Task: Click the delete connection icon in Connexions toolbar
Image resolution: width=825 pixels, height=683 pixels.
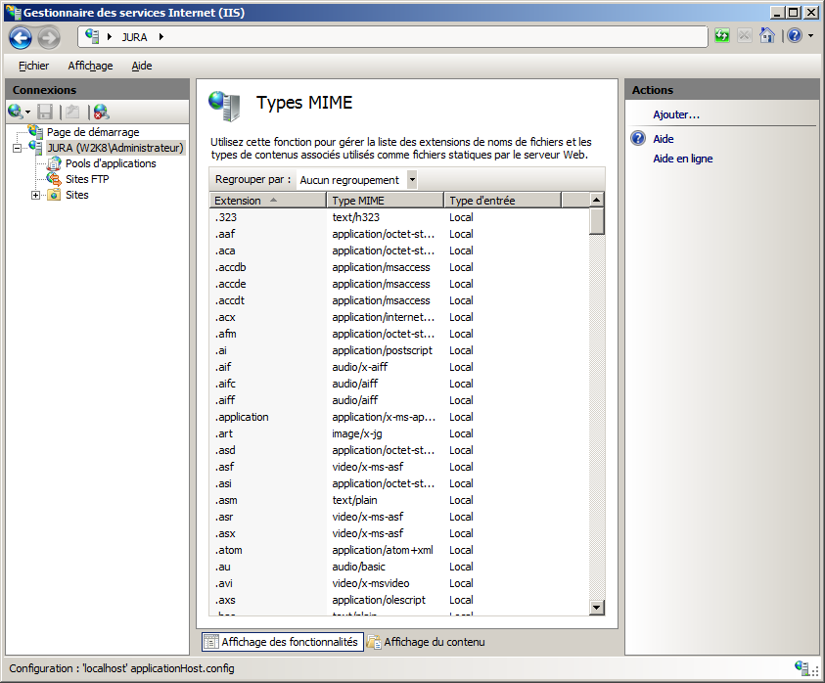Action: click(101, 112)
